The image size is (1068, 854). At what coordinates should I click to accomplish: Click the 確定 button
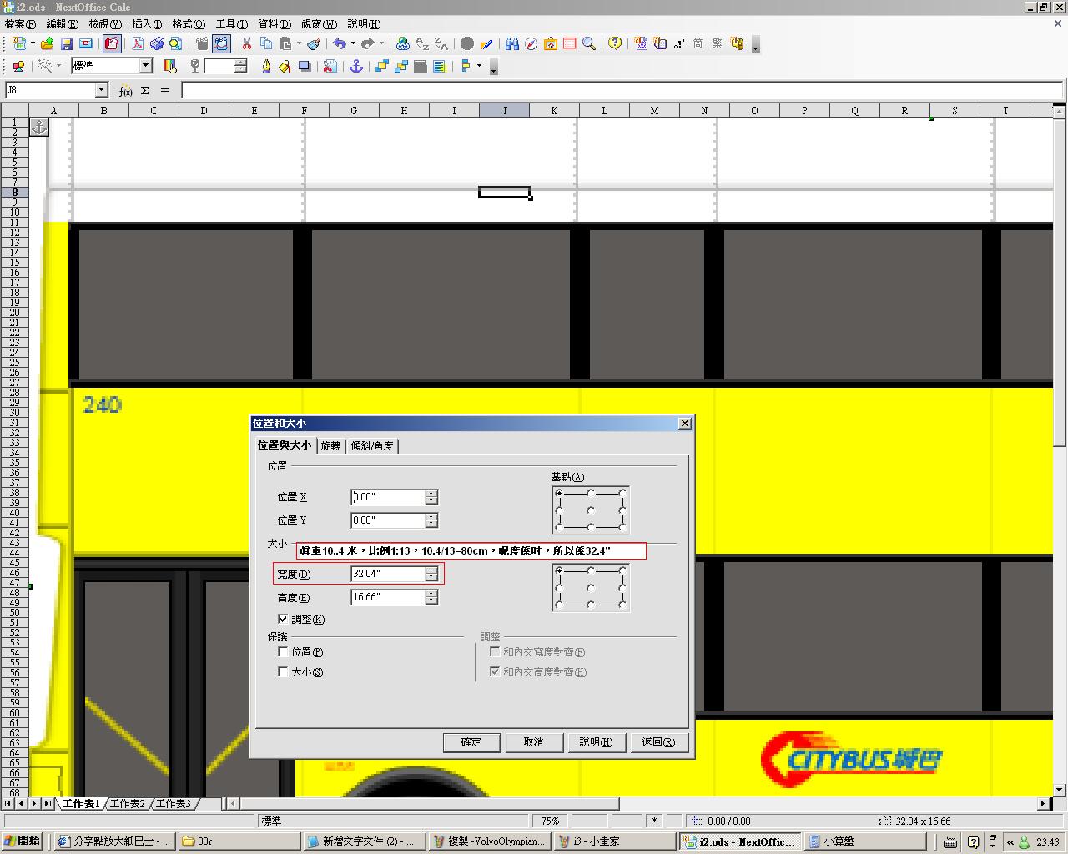(x=471, y=742)
